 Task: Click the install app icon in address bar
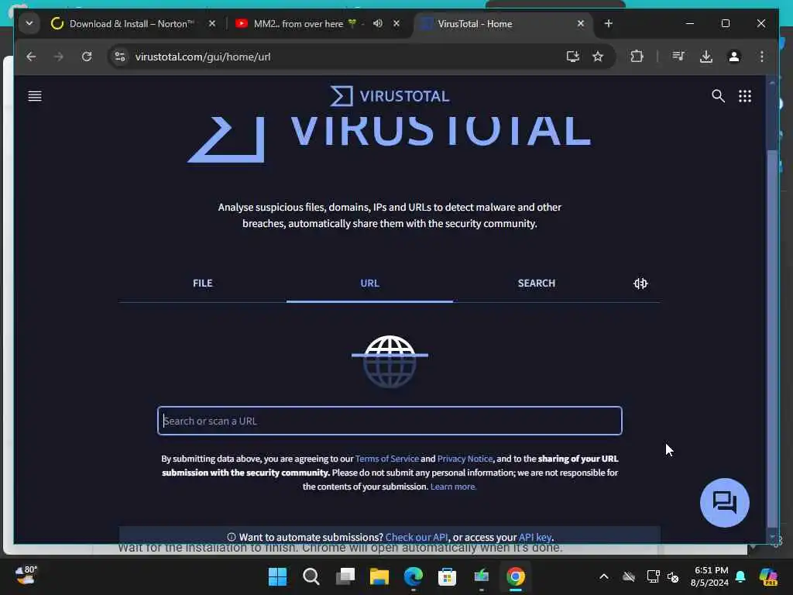[x=572, y=57]
